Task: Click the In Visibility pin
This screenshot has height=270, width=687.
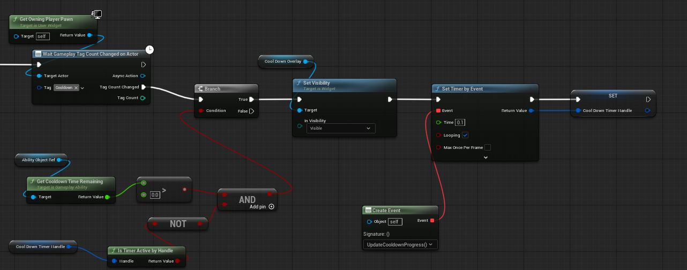Action: pos(300,125)
